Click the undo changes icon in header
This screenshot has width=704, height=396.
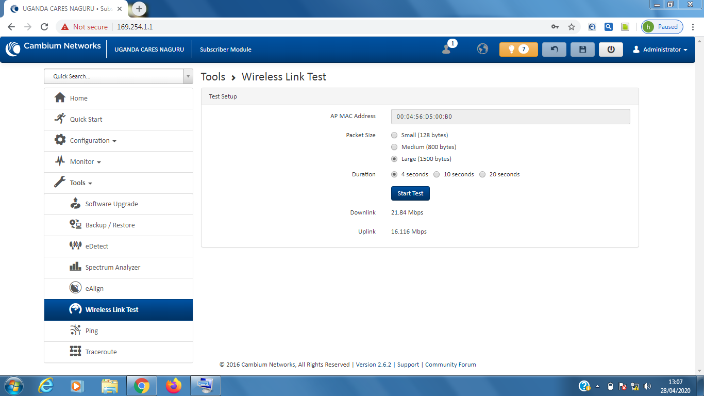[554, 49]
